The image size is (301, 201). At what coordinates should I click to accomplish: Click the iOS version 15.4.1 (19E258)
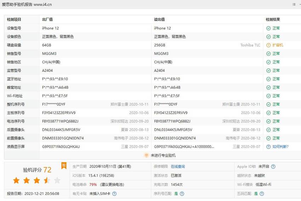point(101,176)
